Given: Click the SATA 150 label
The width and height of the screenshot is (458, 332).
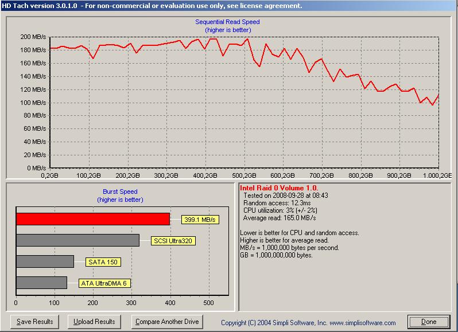Looking at the screenshot, I should [x=103, y=262].
